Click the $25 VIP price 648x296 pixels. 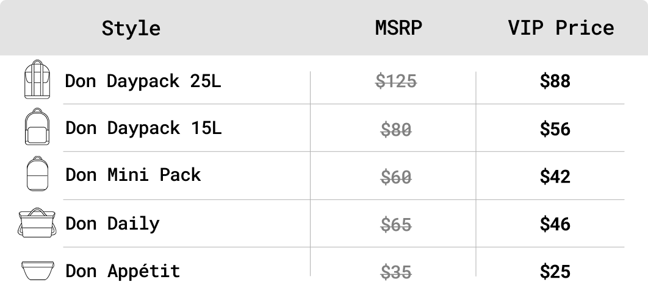click(555, 272)
